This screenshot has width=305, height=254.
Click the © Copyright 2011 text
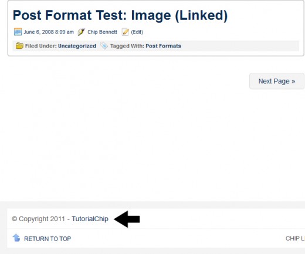[38, 219]
